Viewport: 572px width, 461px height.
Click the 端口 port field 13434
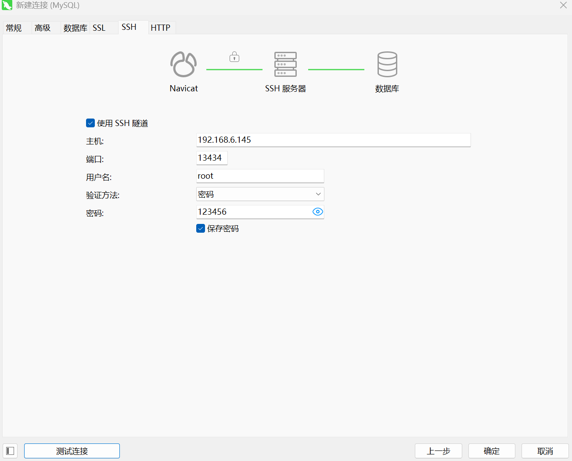point(212,158)
